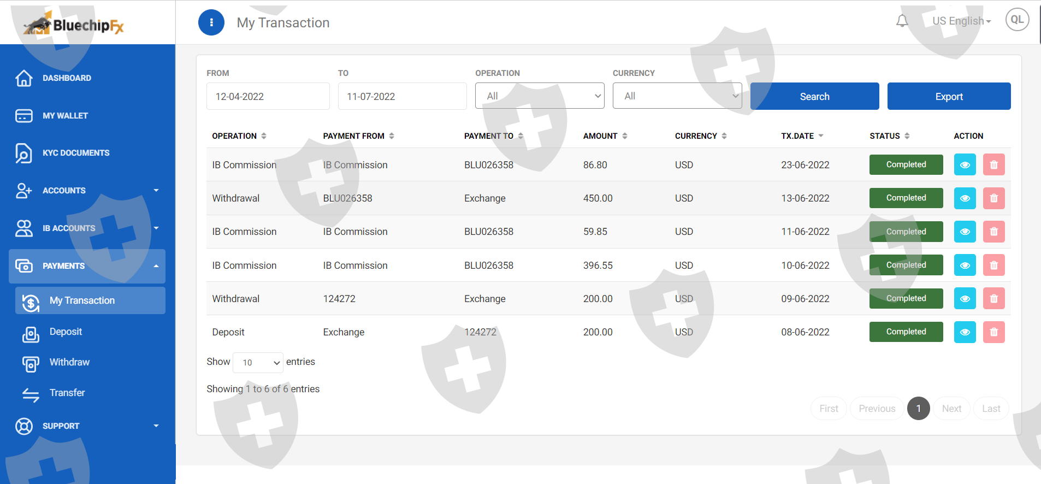Open Dashboard from the sidebar
Image resolution: width=1041 pixels, height=484 pixels.
point(67,78)
